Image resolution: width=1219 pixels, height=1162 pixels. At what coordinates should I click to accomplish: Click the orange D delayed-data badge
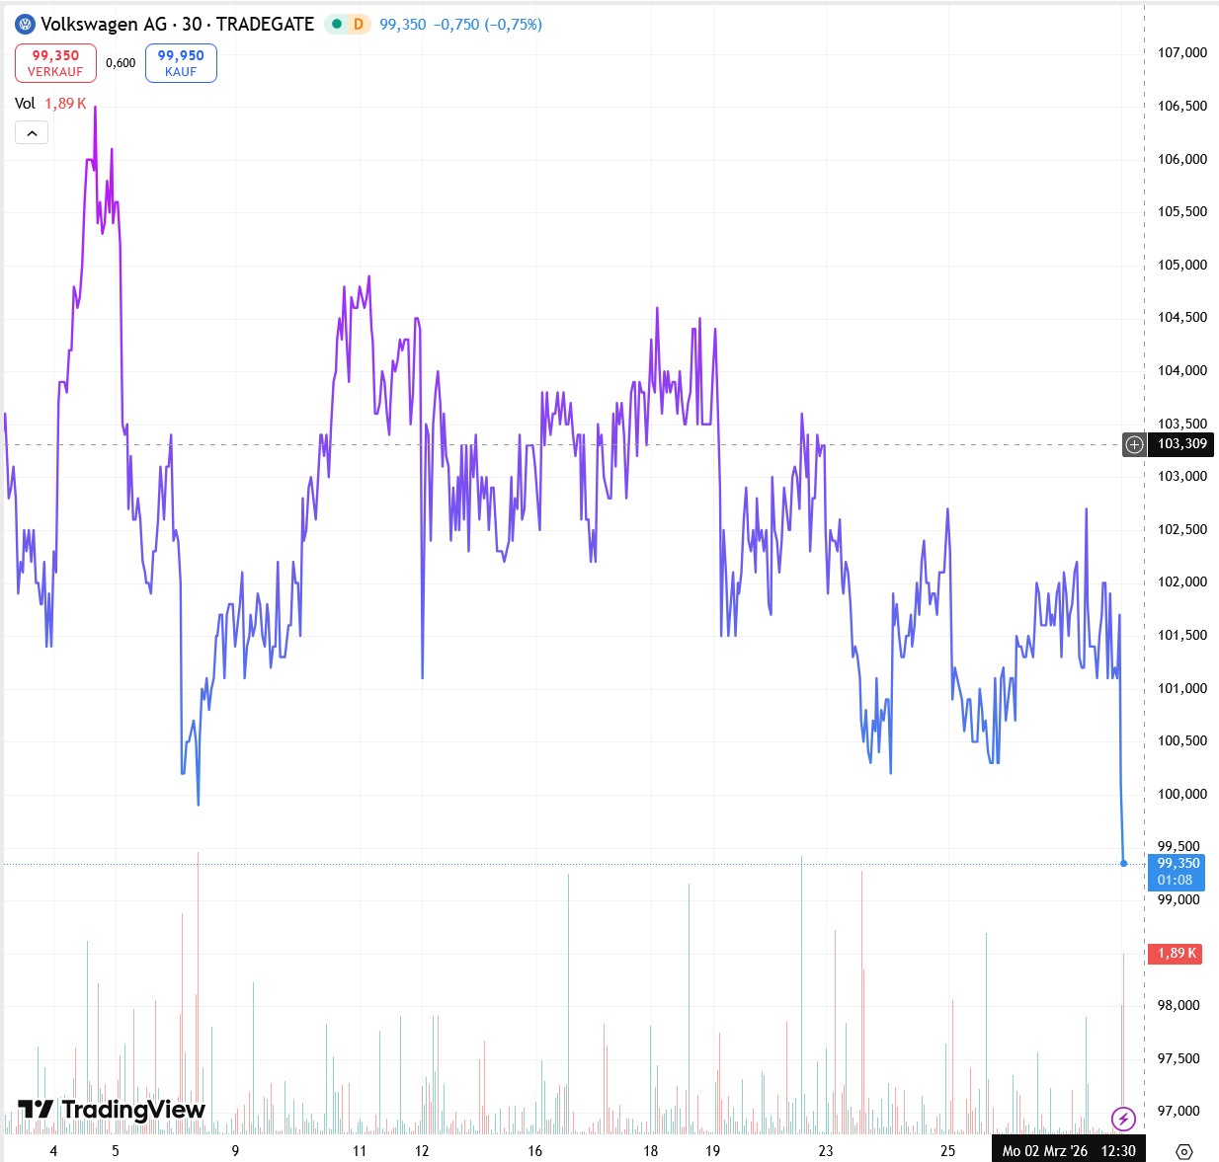click(359, 24)
